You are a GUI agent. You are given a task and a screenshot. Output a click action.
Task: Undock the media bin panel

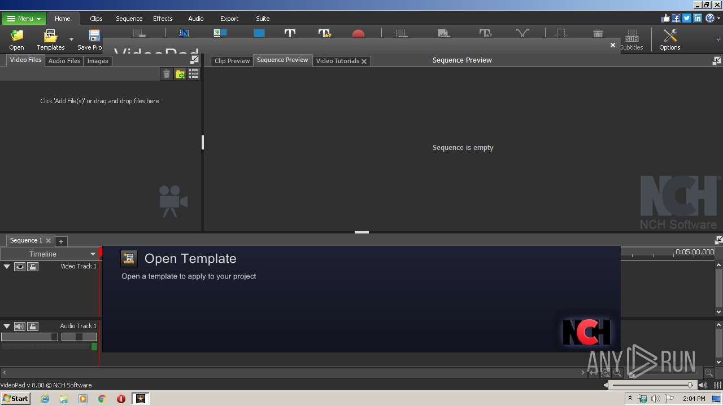pyautogui.click(x=194, y=59)
